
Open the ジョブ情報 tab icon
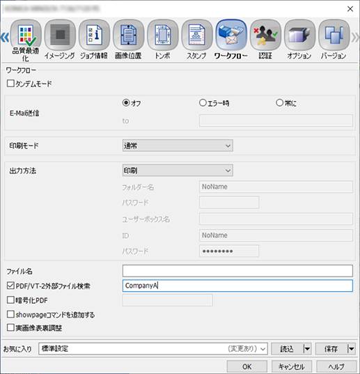coord(94,35)
